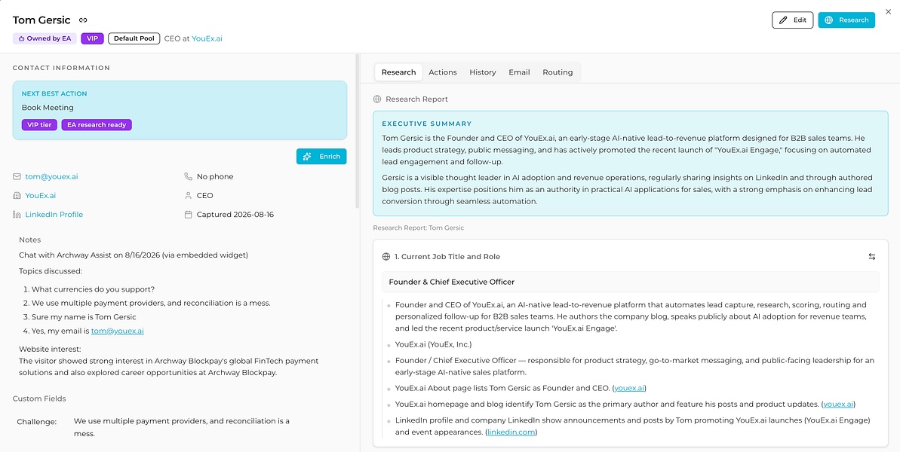Click the NEXT BEST ACTION label
The image size is (900, 452).
54,93
